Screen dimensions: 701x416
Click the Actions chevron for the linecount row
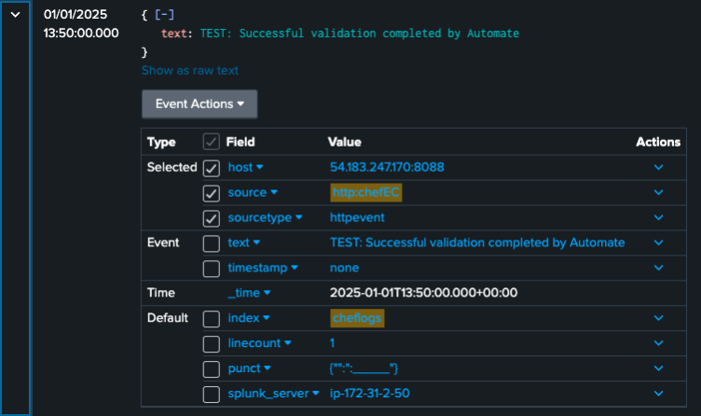tap(658, 344)
